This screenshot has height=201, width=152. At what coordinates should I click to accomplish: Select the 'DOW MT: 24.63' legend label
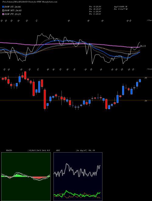tap(13, 11)
